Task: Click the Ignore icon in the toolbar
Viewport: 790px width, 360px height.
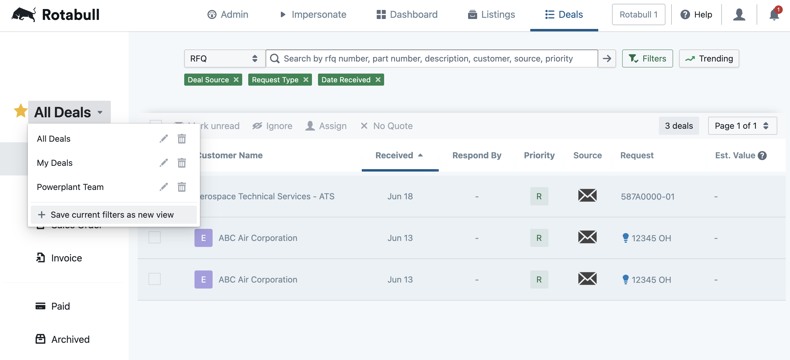Action: (257, 126)
